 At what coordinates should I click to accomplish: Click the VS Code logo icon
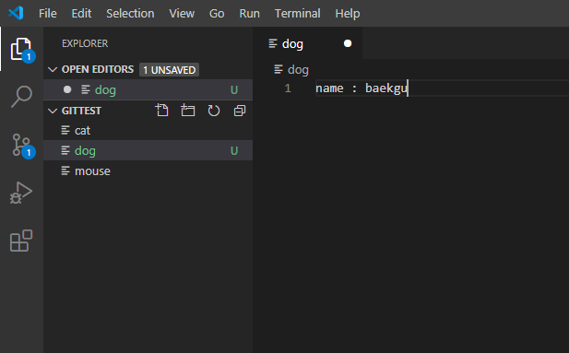coord(16,14)
